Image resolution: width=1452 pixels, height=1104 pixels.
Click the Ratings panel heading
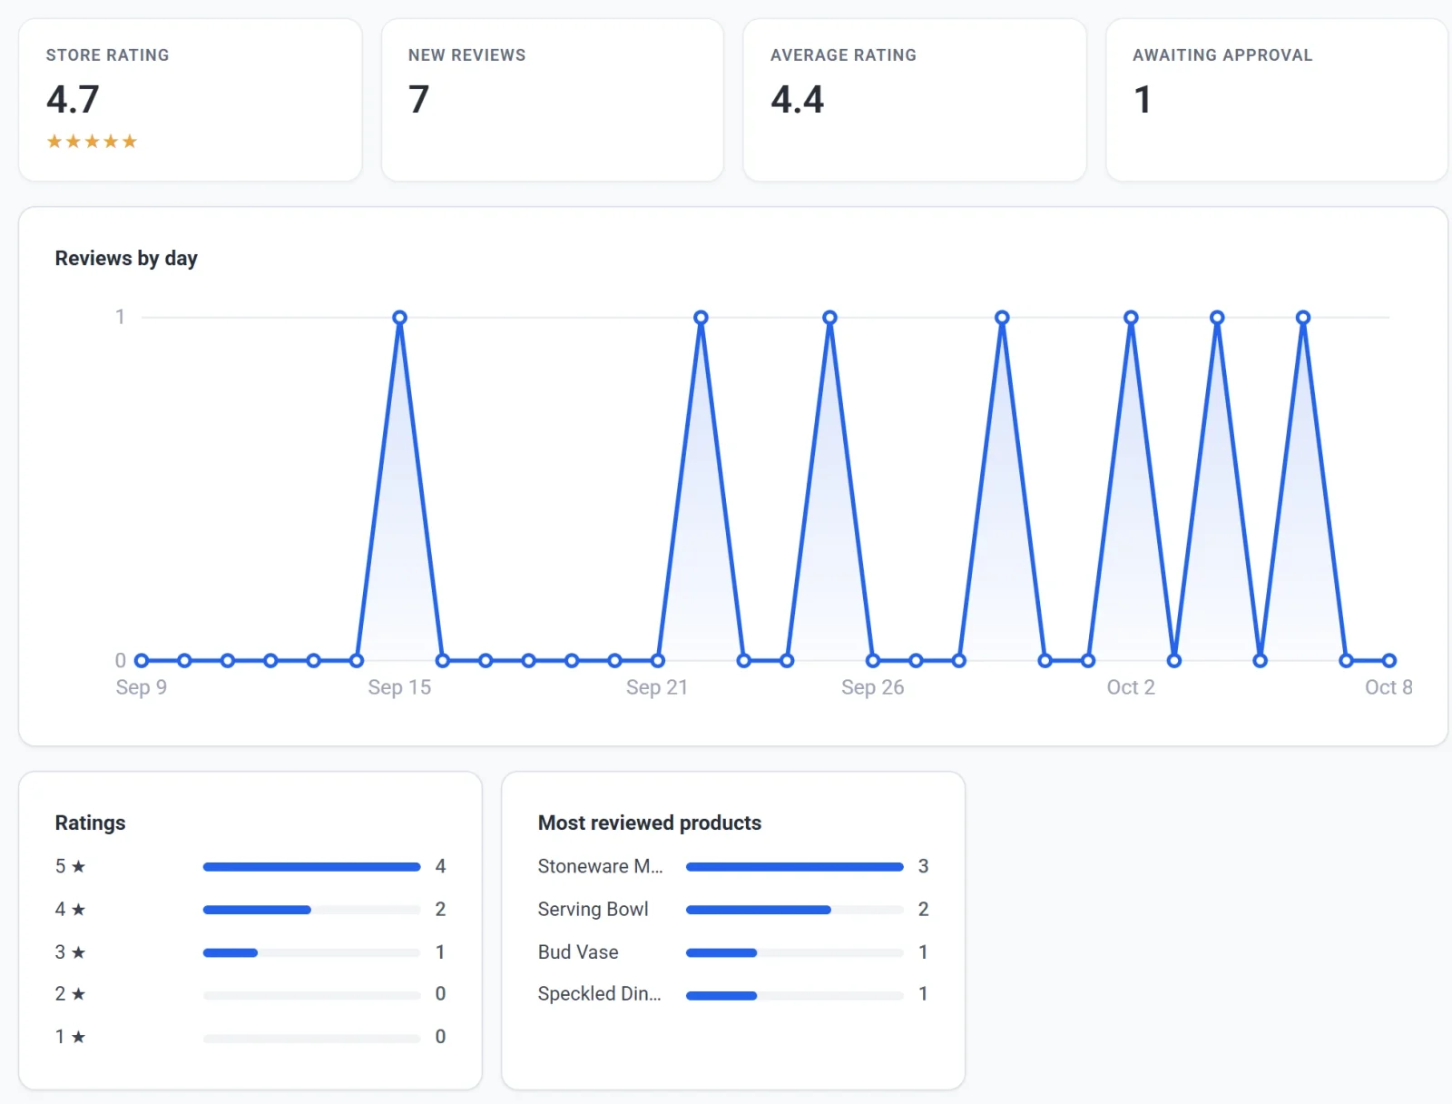pos(90,823)
